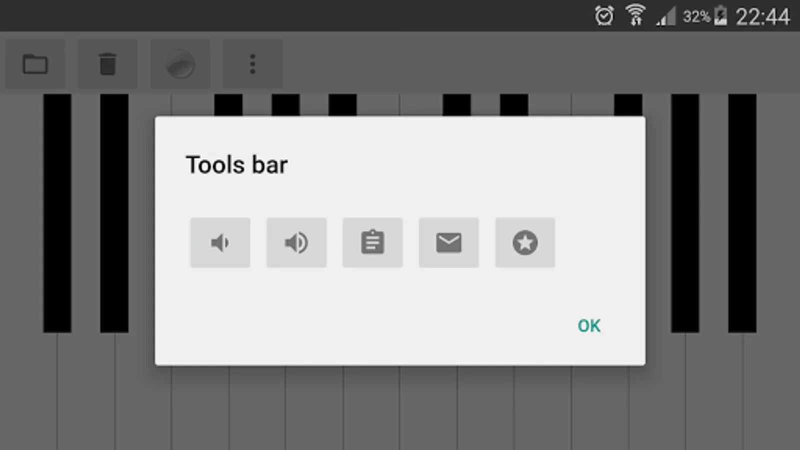Tap the second black key from left
Viewport: 800px width, 450px height.
coord(114,213)
